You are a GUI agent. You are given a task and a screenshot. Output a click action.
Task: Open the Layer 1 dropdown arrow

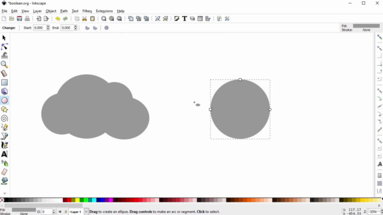click(x=86, y=212)
